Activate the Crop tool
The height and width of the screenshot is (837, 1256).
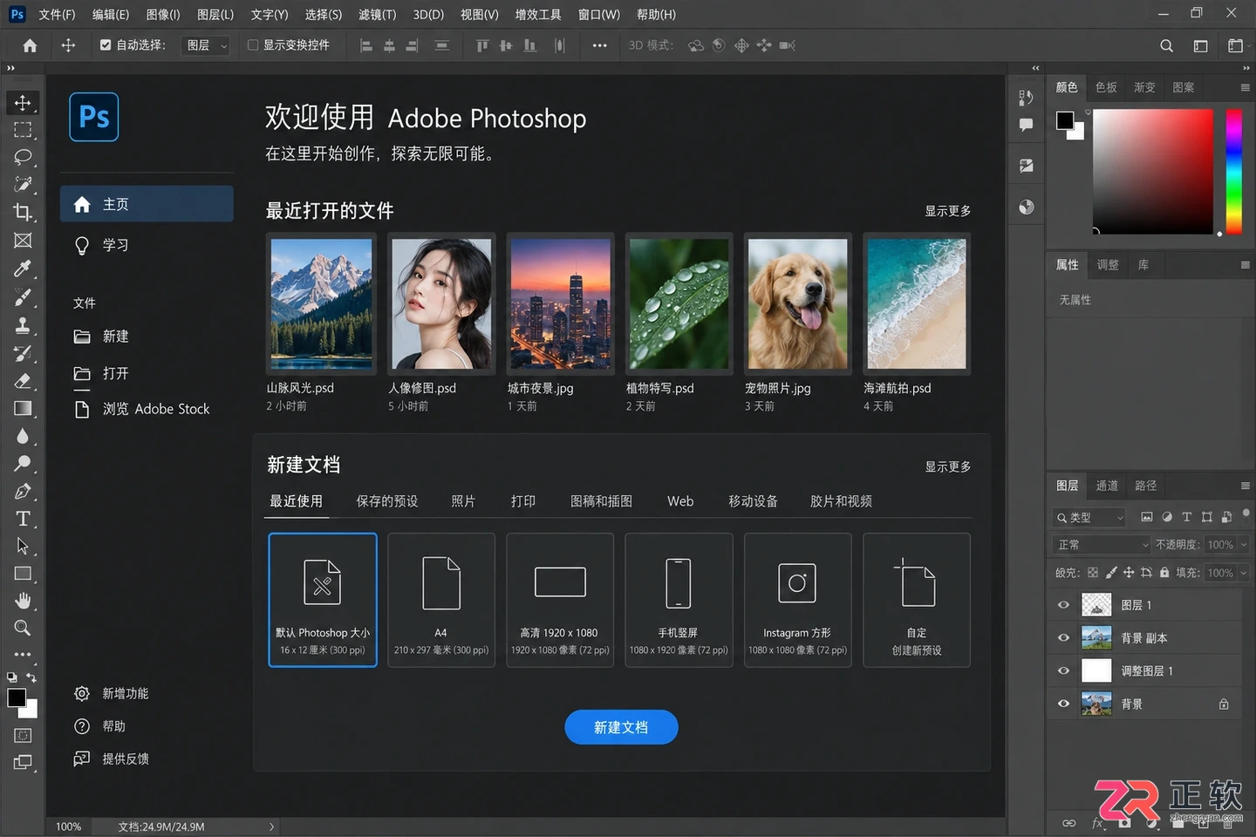pyautogui.click(x=23, y=212)
